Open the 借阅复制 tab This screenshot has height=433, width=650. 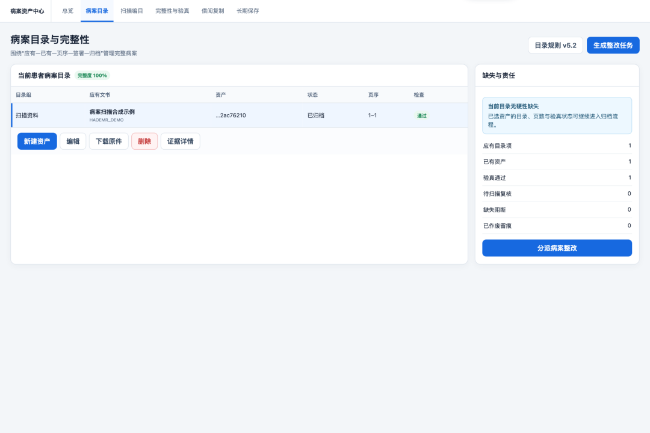coord(212,11)
